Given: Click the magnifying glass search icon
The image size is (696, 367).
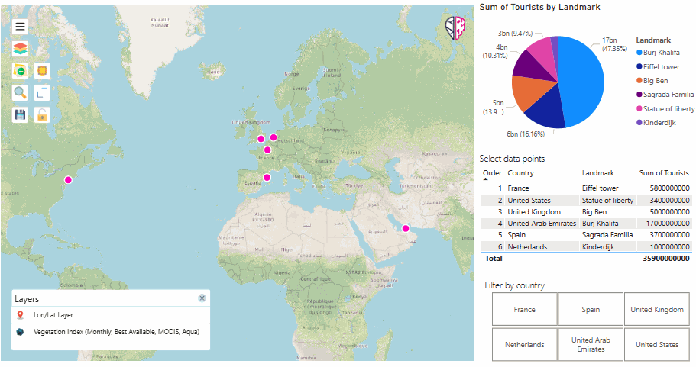Looking at the screenshot, I should coord(20,92).
